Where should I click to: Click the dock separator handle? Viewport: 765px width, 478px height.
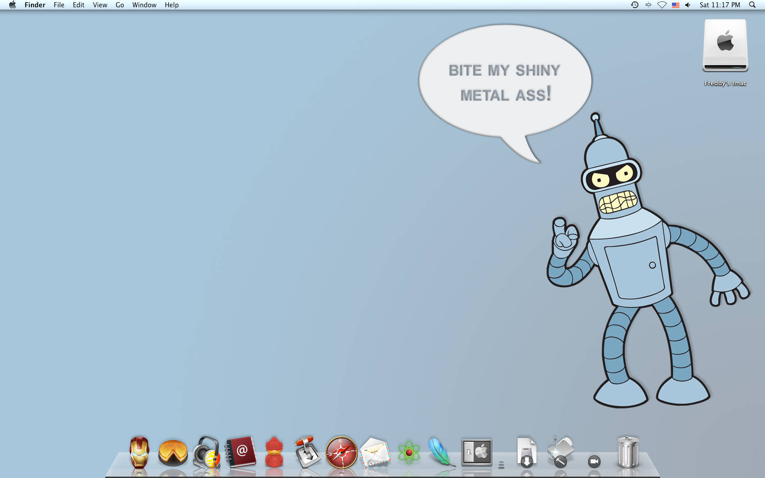click(x=501, y=465)
